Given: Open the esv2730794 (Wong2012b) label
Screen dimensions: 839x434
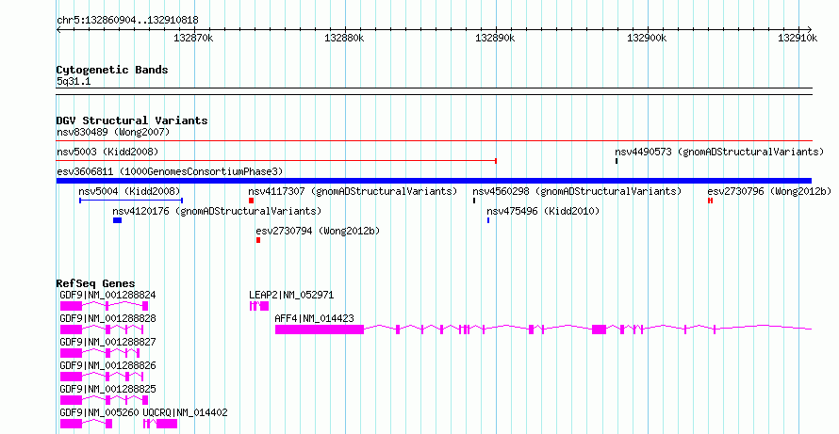Looking at the screenshot, I should [318, 231].
